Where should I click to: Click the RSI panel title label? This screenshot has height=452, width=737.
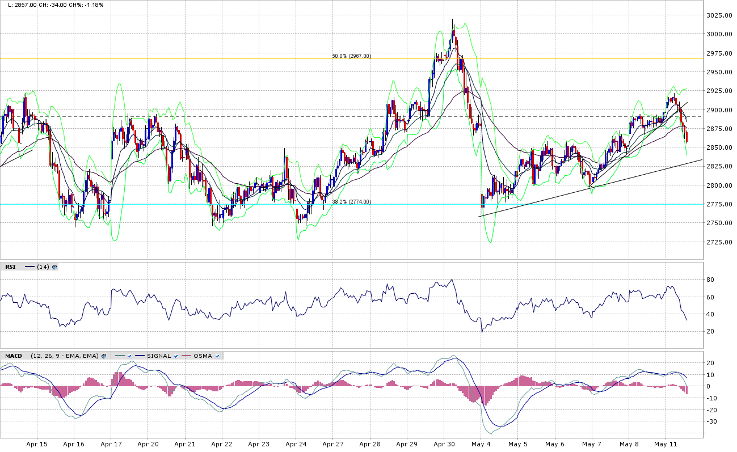(x=10, y=267)
